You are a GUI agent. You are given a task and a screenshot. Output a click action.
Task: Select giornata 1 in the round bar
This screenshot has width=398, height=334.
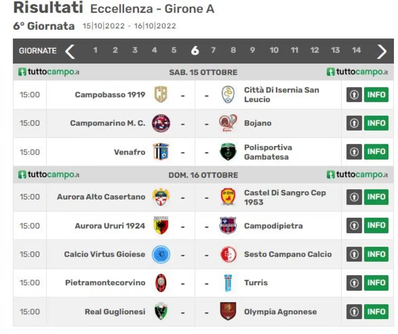95,50
